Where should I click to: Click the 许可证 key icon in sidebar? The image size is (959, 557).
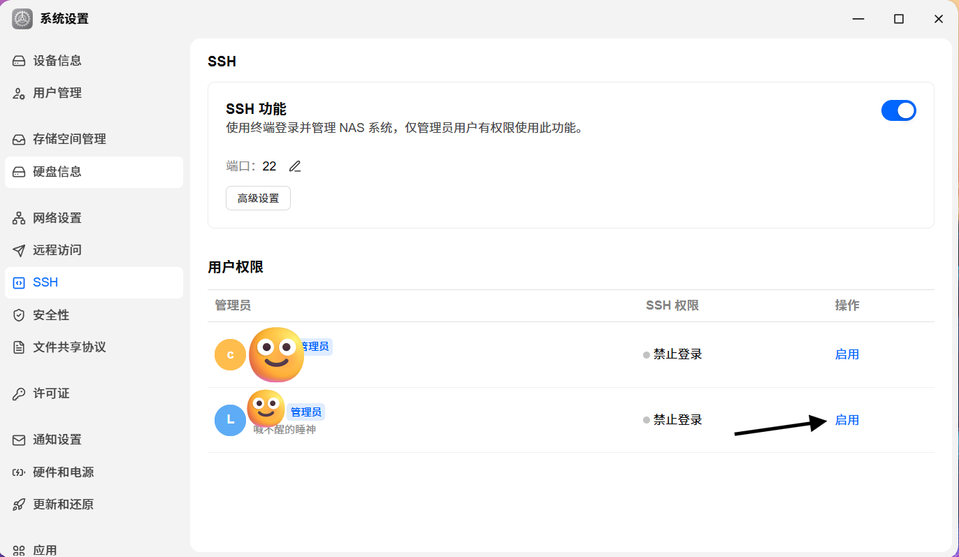point(19,393)
